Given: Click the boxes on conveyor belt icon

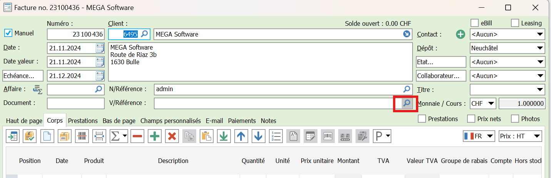Looking at the screenshot, I should point(345,136).
